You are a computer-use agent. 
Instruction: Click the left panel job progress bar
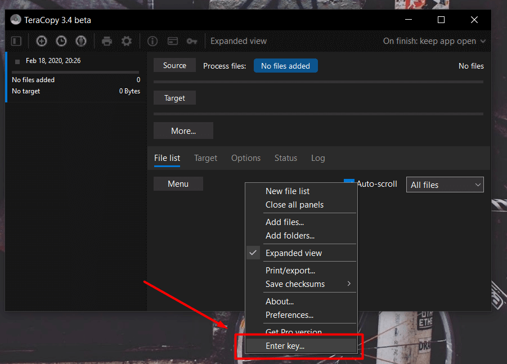(x=75, y=72)
